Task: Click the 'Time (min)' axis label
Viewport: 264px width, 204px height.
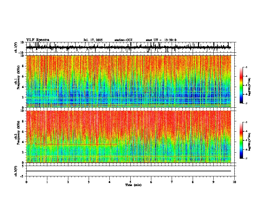Action: 133,185
